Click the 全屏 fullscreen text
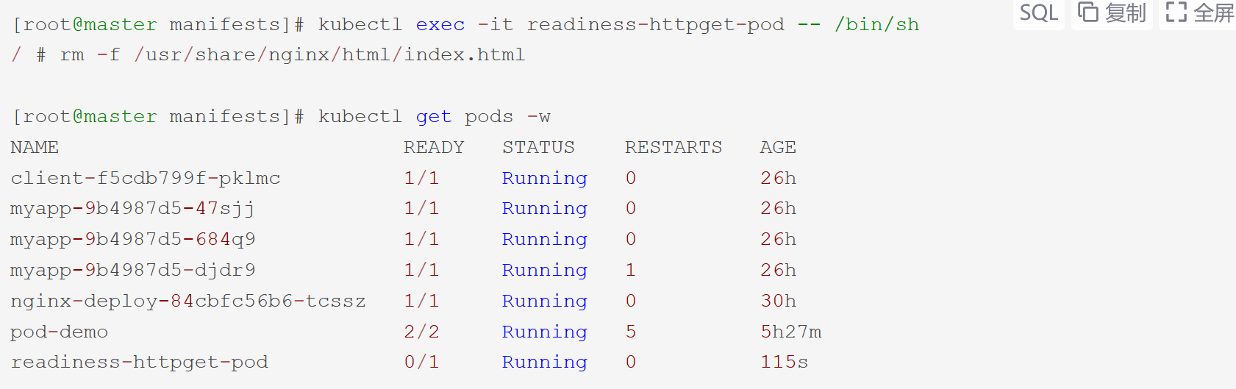 click(x=1214, y=13)
